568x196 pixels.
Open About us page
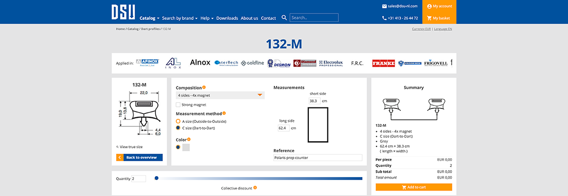click(249, 18)
